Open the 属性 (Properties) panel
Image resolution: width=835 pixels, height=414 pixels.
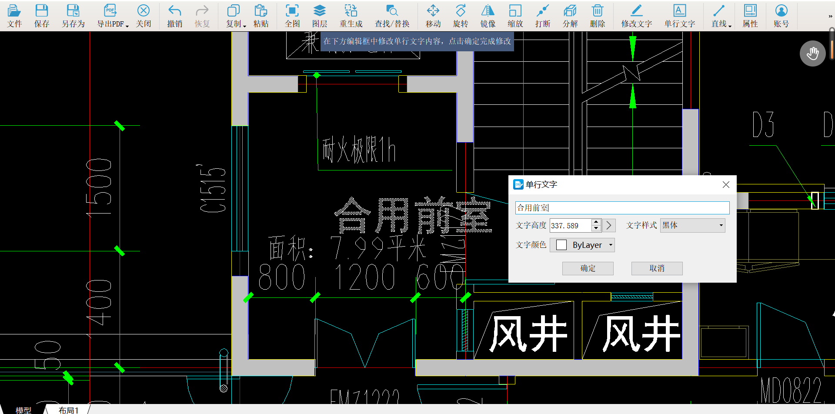(750, 16)
